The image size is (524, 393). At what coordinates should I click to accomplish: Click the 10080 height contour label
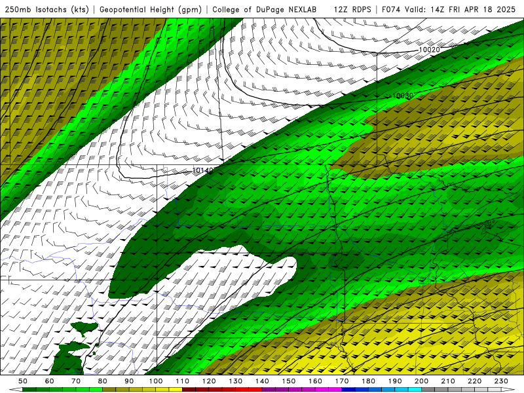403,96
